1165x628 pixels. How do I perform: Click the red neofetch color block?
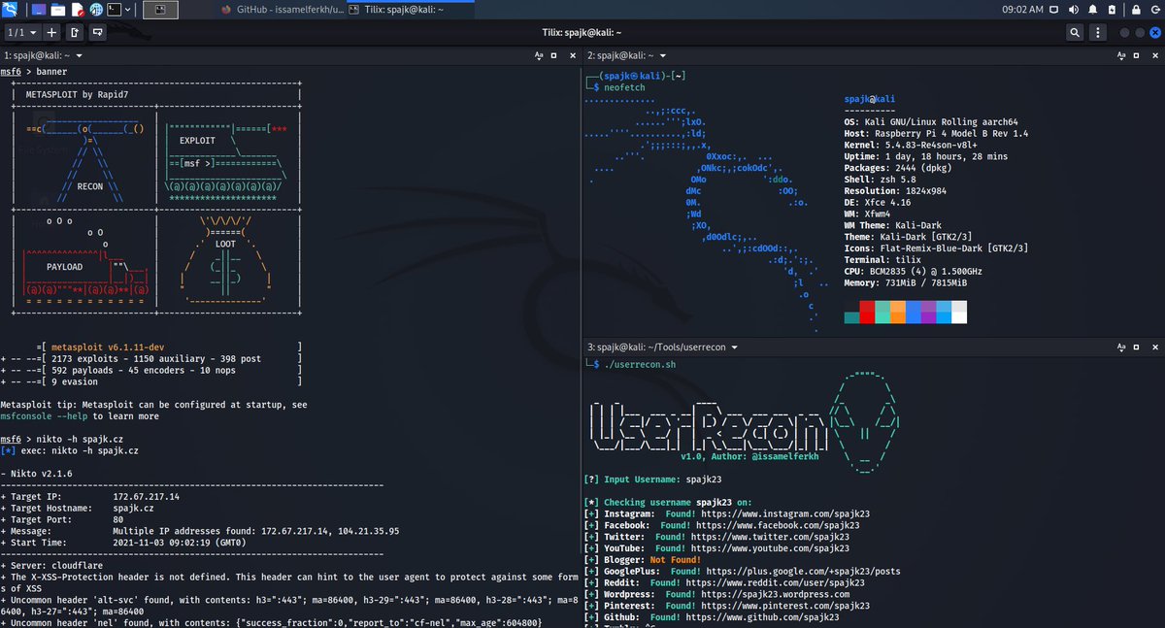(x=867, y=313)
